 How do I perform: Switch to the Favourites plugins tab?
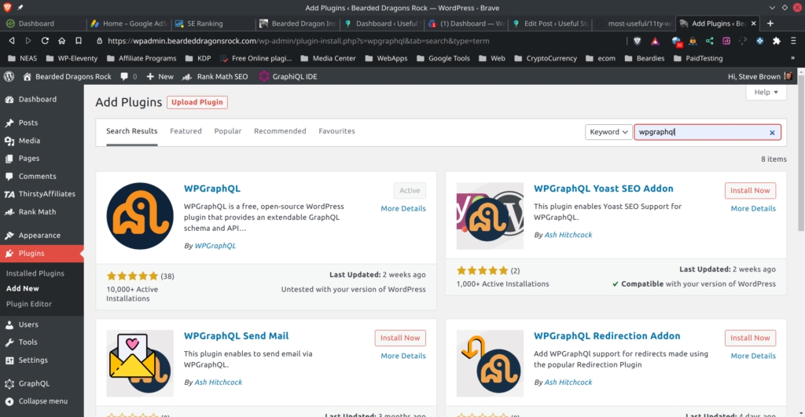(336, 131)
